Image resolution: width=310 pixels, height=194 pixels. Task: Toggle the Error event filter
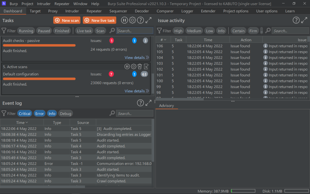(40, 114)
